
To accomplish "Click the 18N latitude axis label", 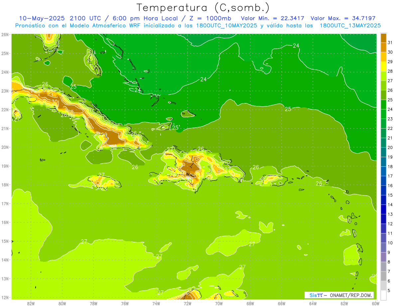I will [5, 185].
